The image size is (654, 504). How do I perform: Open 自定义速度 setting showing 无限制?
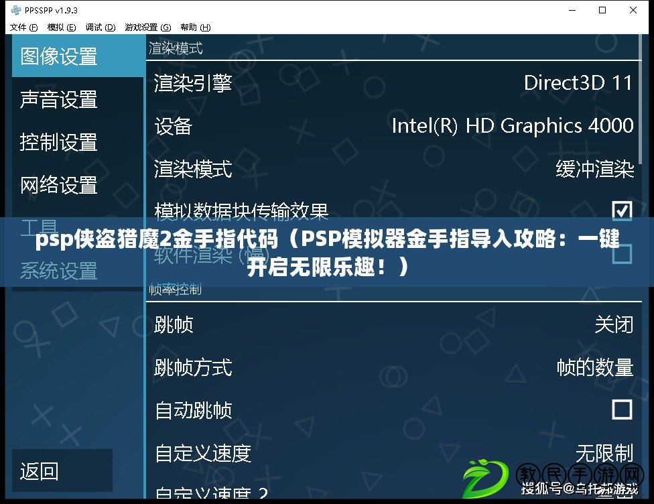(393, 454)
